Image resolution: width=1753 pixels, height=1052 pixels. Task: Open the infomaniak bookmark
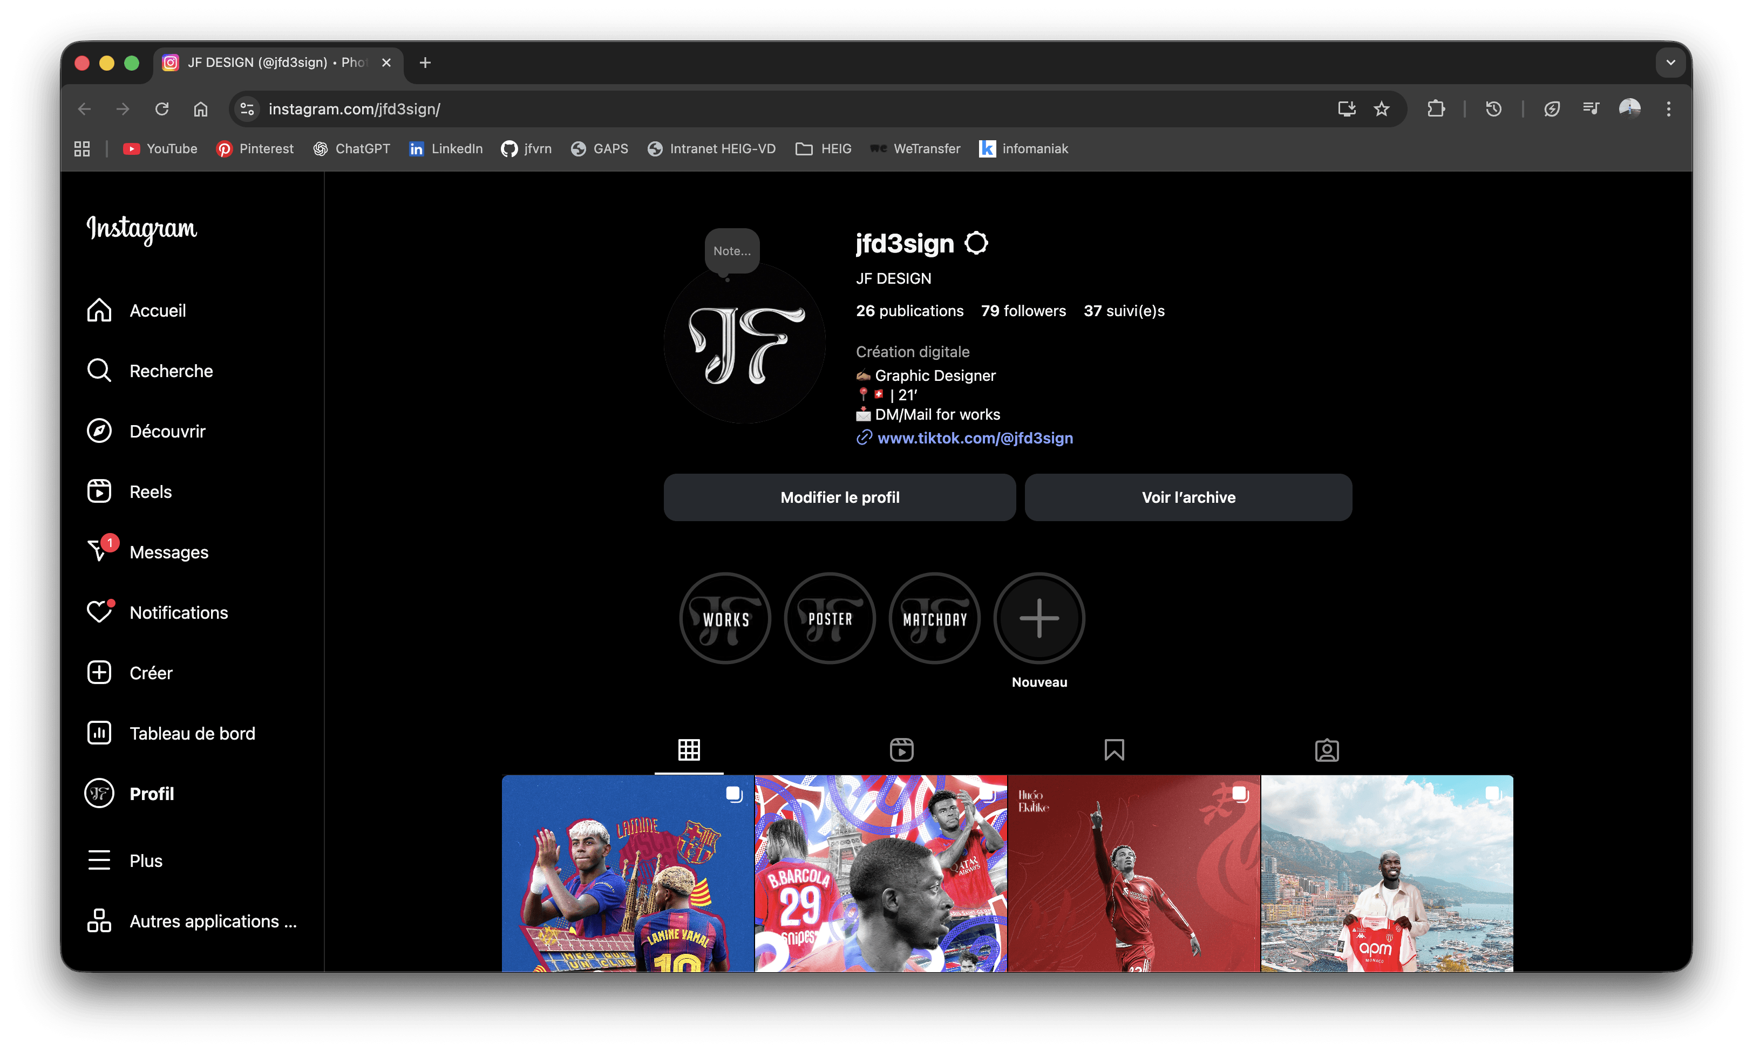click(1023, 149)
